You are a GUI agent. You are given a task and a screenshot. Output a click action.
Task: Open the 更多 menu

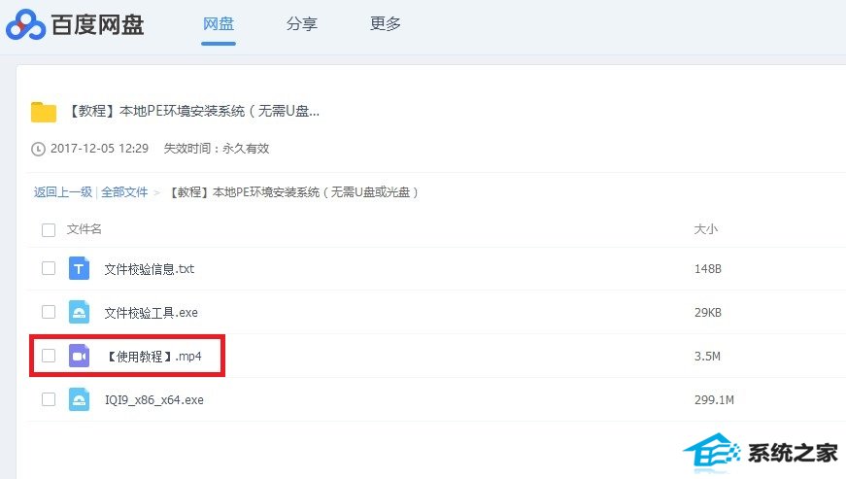[x=386, y=23]
